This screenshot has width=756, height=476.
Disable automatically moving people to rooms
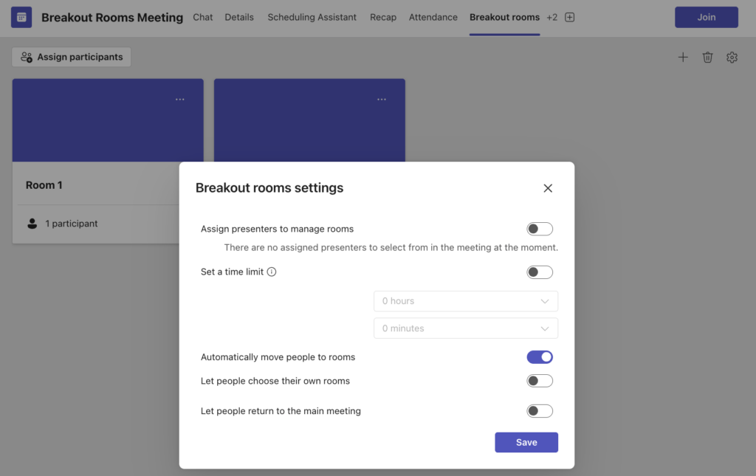[x=540, y=356]
